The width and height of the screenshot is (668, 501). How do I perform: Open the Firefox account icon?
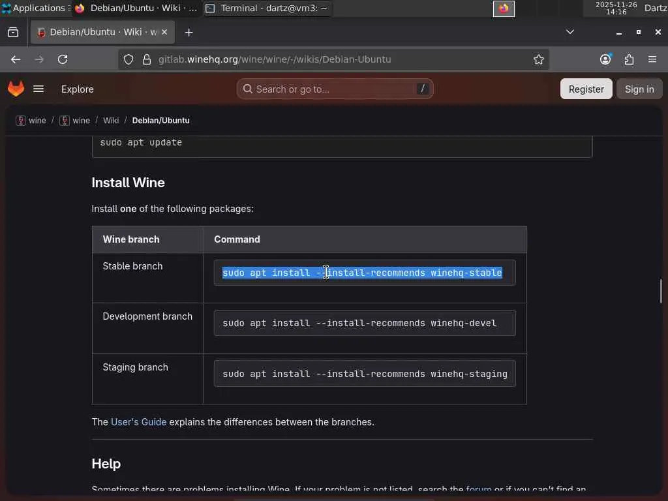[605, 59]
